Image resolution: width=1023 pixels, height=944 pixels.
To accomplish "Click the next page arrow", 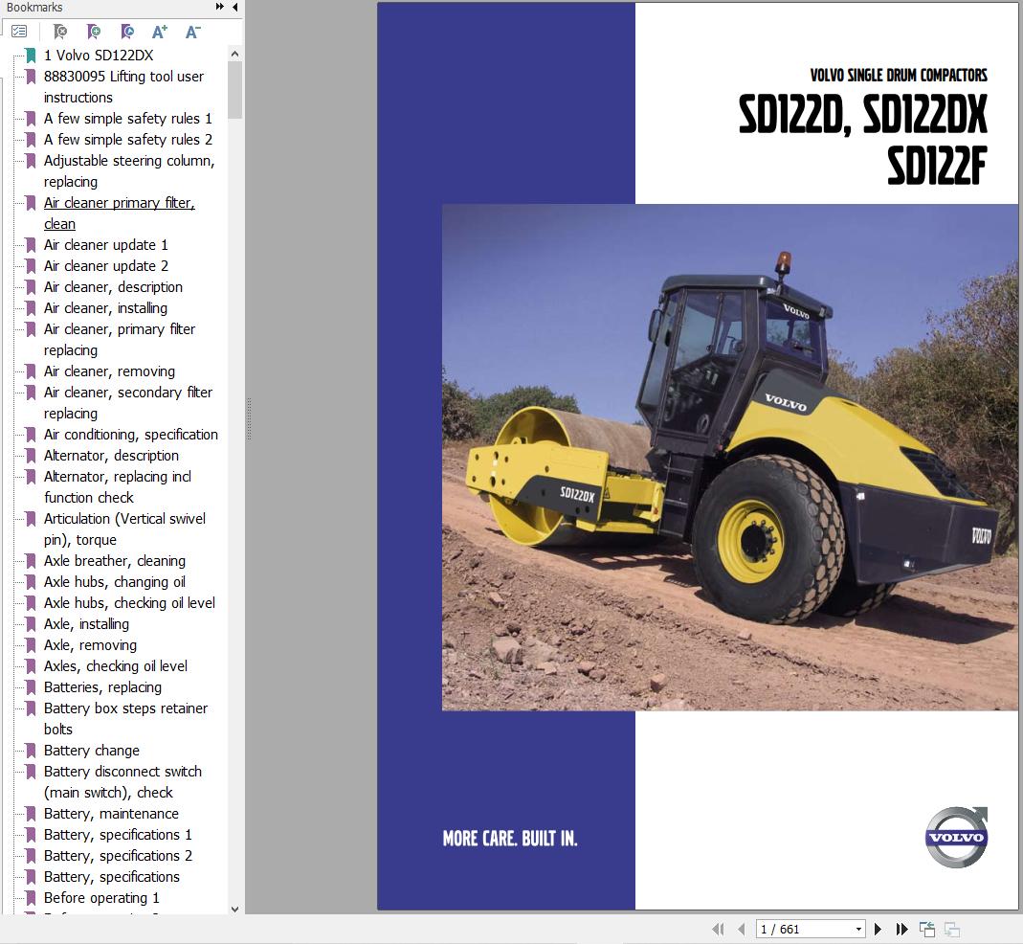I will [878, 929].
